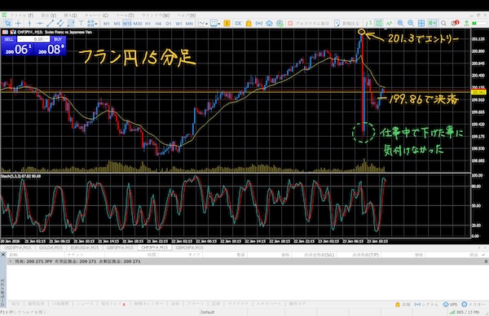Viewport: 489px width, 316px height.
Task: Open the Market button in toolbox footer
Action: [x=403, y=305]
